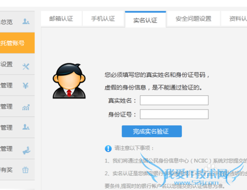Click the 真实姓名 label
247x190 pixels.
click(x=122, y=101)
